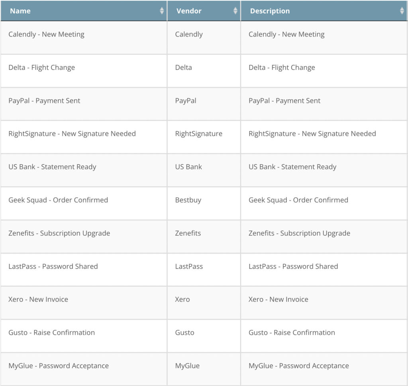
Task: Open Xero - New Invoice name entry
Action: click(38, 299)
